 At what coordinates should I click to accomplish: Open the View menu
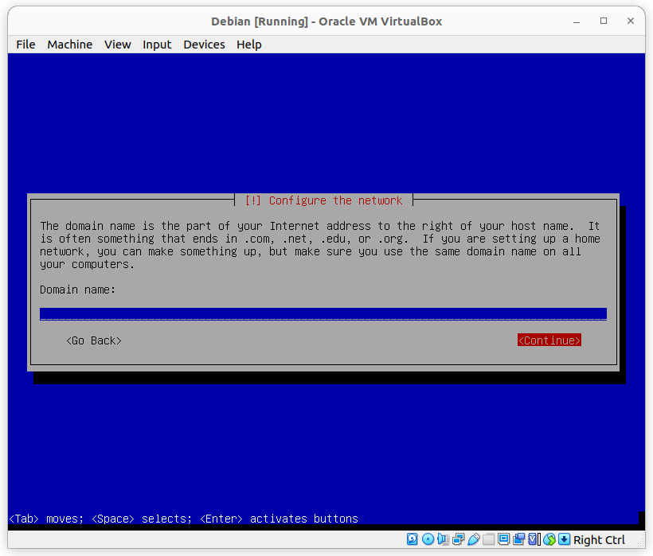tap(117, 45)
